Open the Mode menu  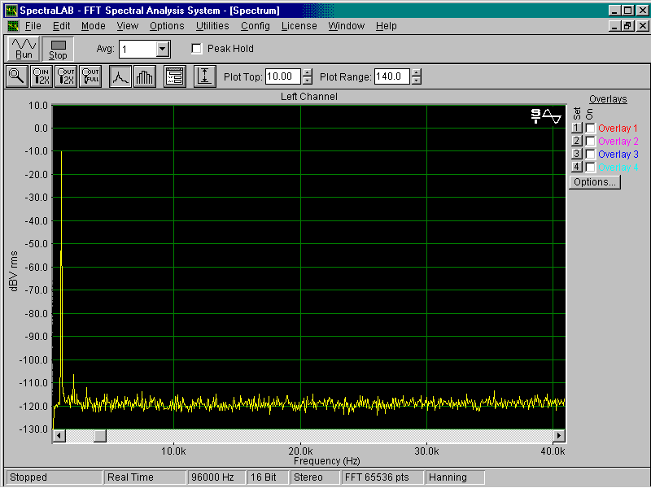coord(94,26)
